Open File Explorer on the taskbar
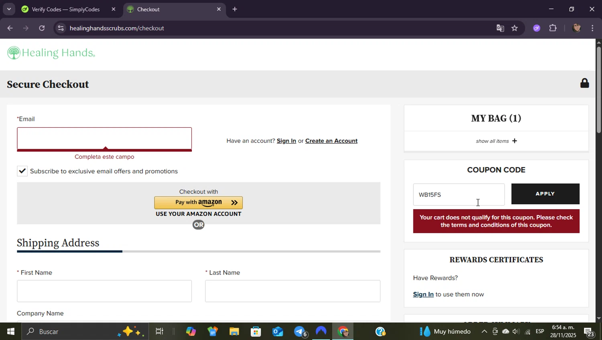The image size is (602, 340). click(234, 332)
